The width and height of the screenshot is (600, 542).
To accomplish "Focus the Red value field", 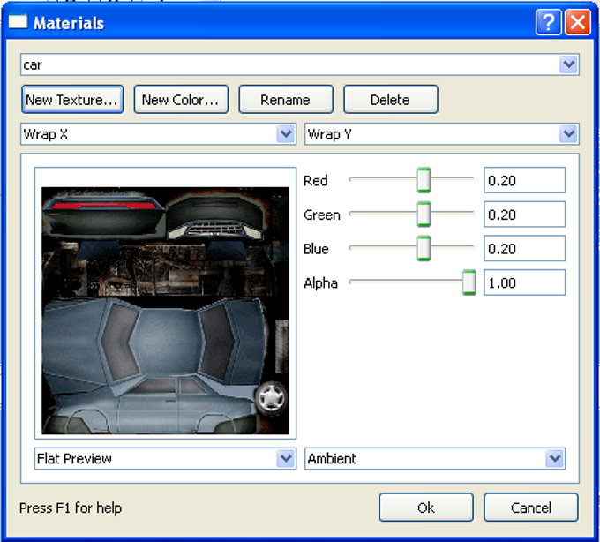I will [525, 180].
